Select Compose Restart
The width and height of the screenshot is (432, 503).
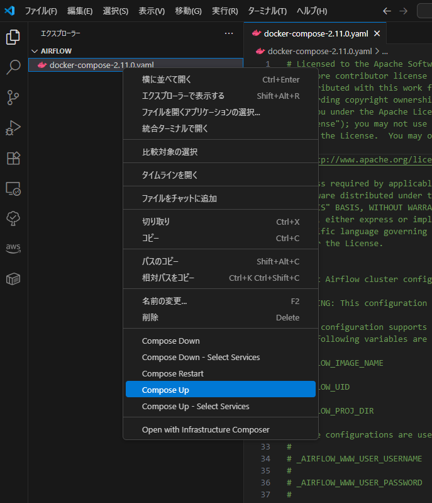click(x=221, y=374)
